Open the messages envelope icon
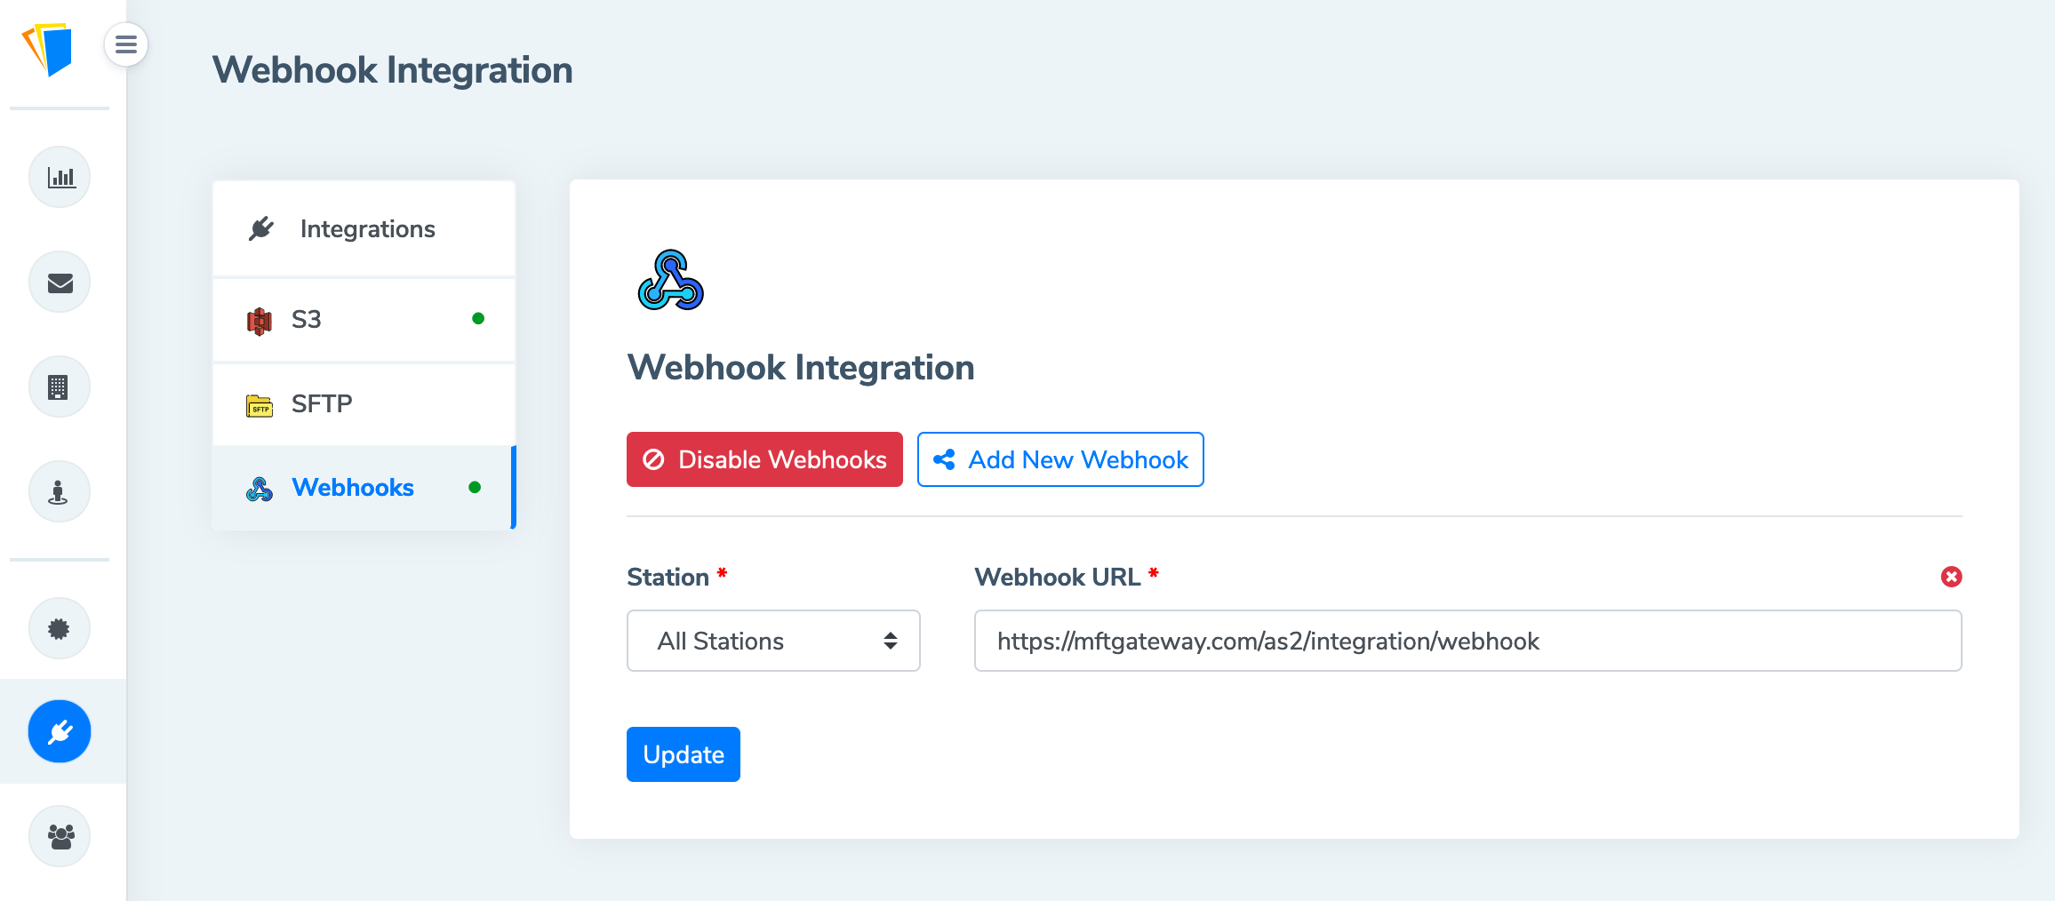Screen dimensions: 2055x901 [60, 282]
